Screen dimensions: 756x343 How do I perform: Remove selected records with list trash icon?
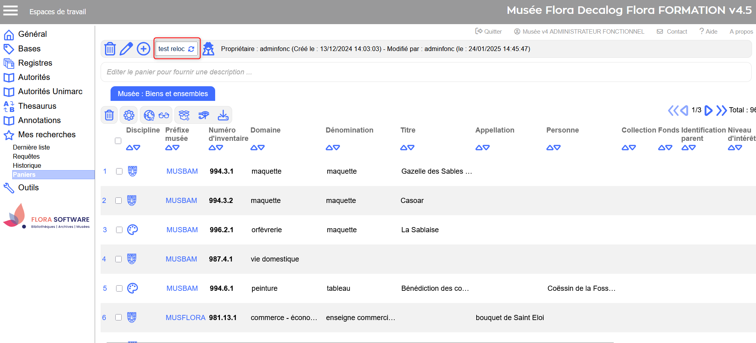click(109, 115)
